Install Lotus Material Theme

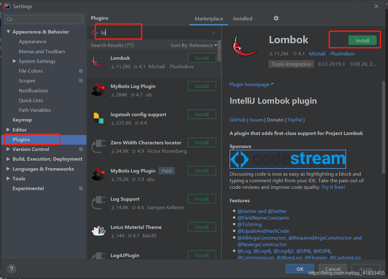(x=202, y=227)
